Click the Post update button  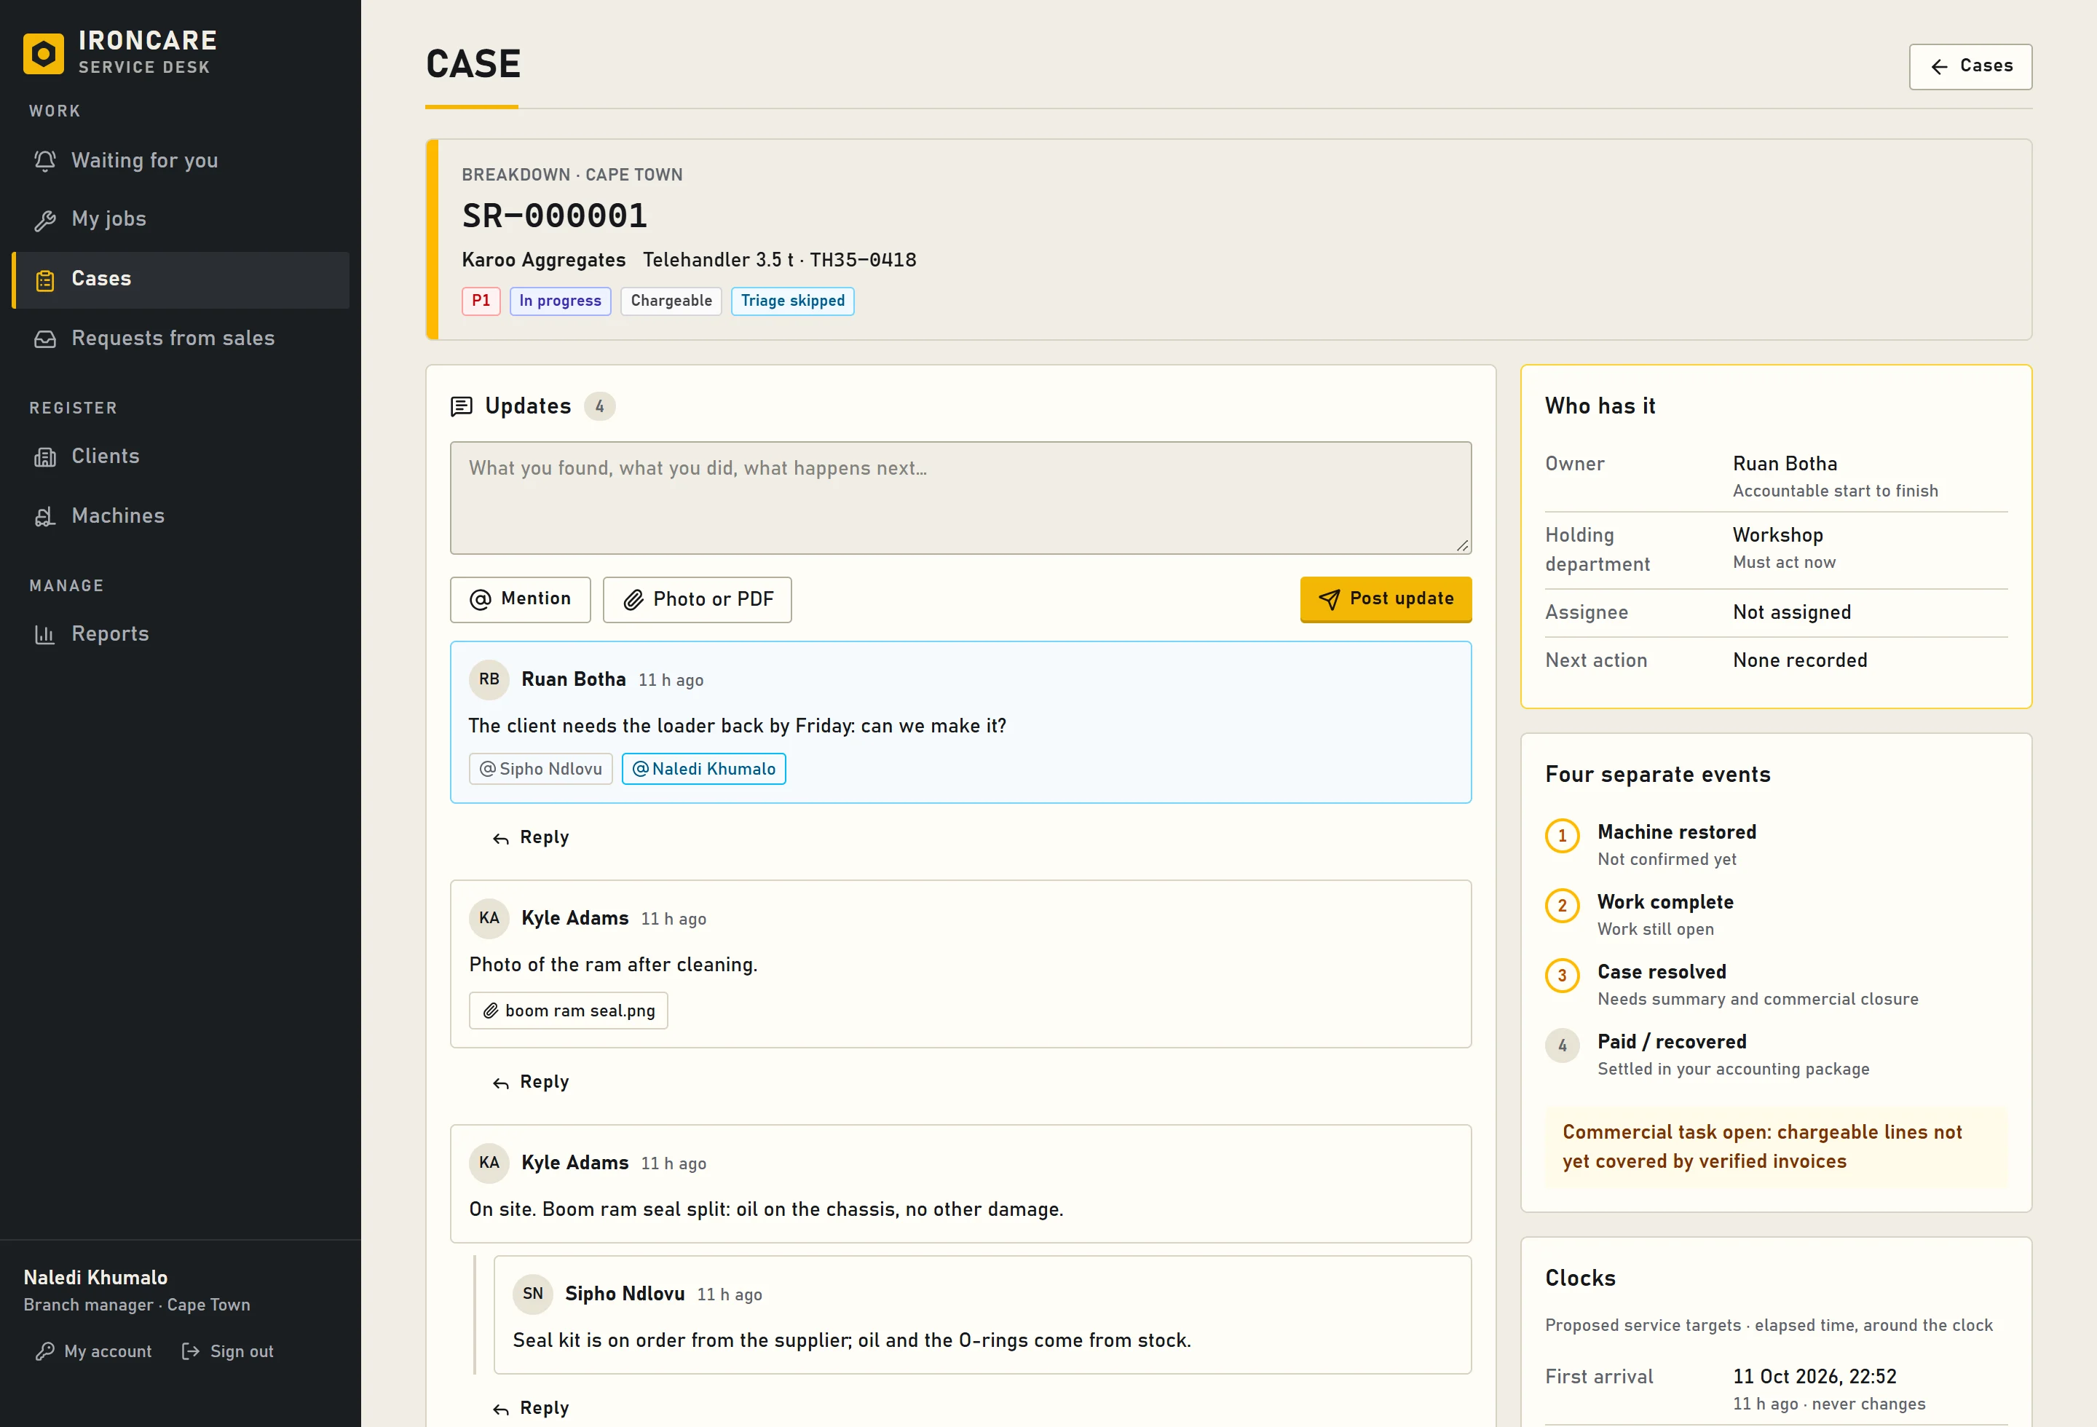coord(1385,600)
